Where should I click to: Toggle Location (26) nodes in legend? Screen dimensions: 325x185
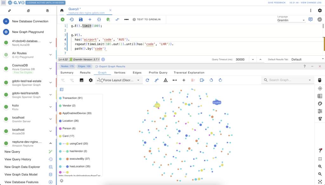(x=69, y=121)
